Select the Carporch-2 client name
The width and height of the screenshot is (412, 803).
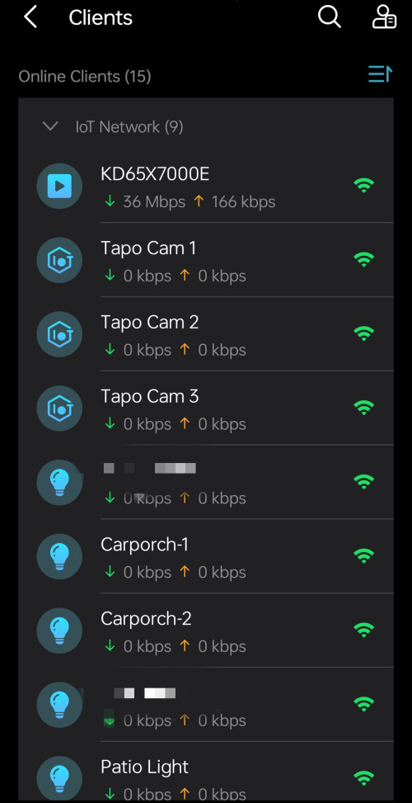pyautogui.click(x=146, y=619)
